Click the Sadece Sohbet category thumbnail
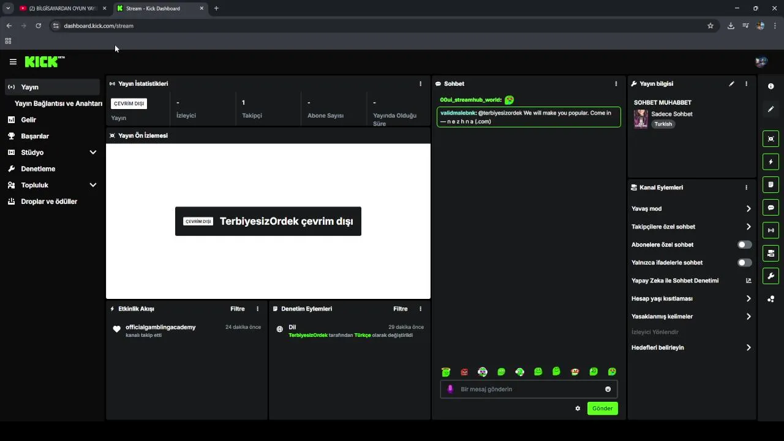 [x=641, y=119]
